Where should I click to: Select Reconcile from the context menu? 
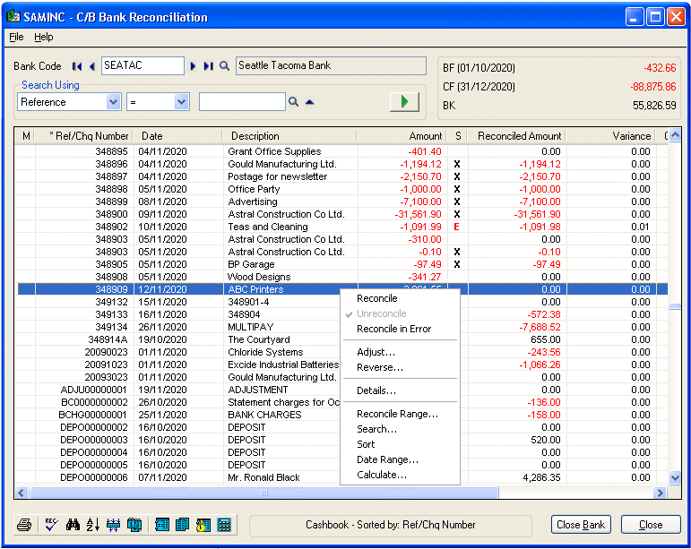[376, 299]
